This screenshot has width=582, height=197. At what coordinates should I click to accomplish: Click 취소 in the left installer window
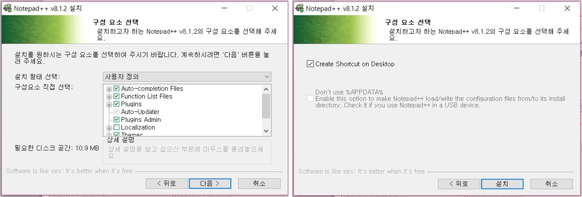click(259, 184)
